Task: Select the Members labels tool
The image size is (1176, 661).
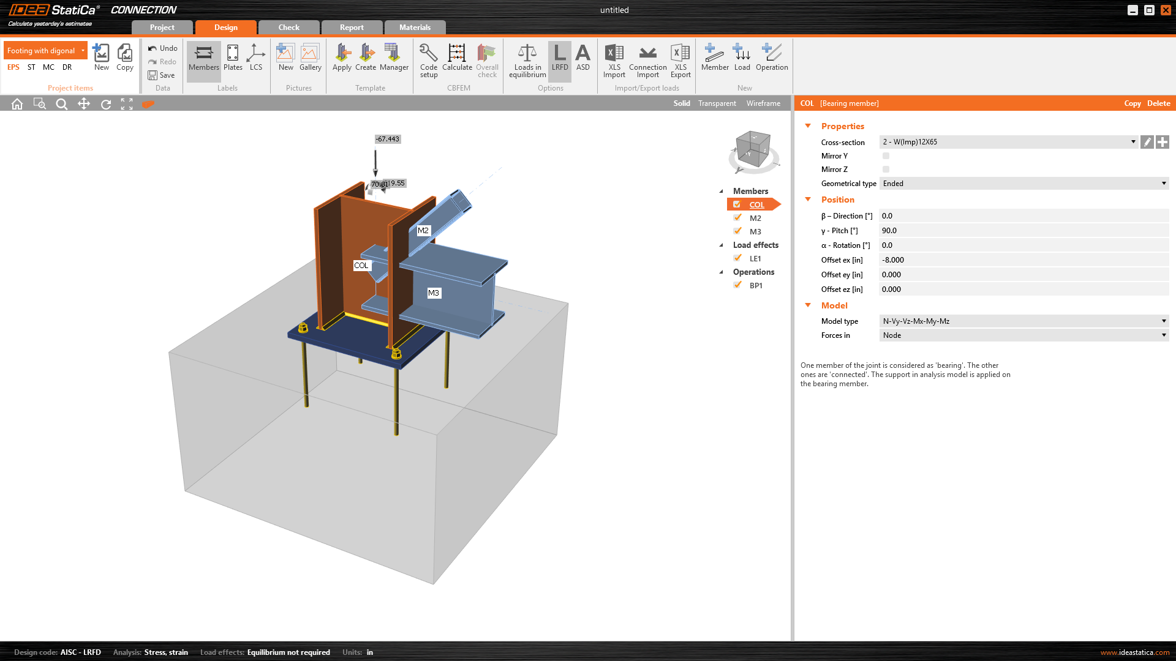Action: coord(203,59)
